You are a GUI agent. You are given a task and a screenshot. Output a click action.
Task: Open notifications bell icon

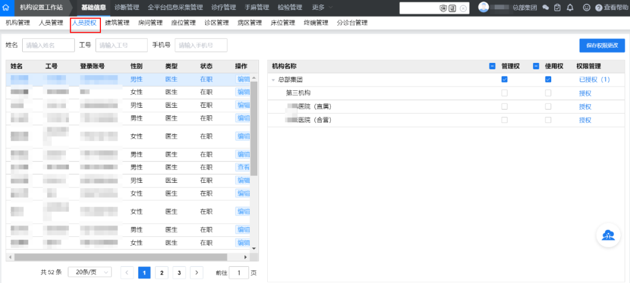[x=570, y=8]
